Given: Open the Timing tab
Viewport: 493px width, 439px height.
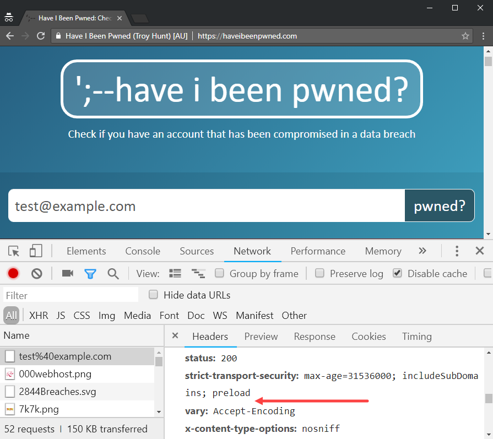Looking at the screenshot, I should pos(417,337).
